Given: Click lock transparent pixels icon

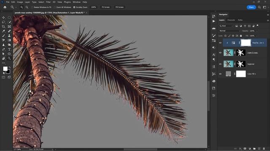Looking at the screenshot, I should click(x=225, y=36).
